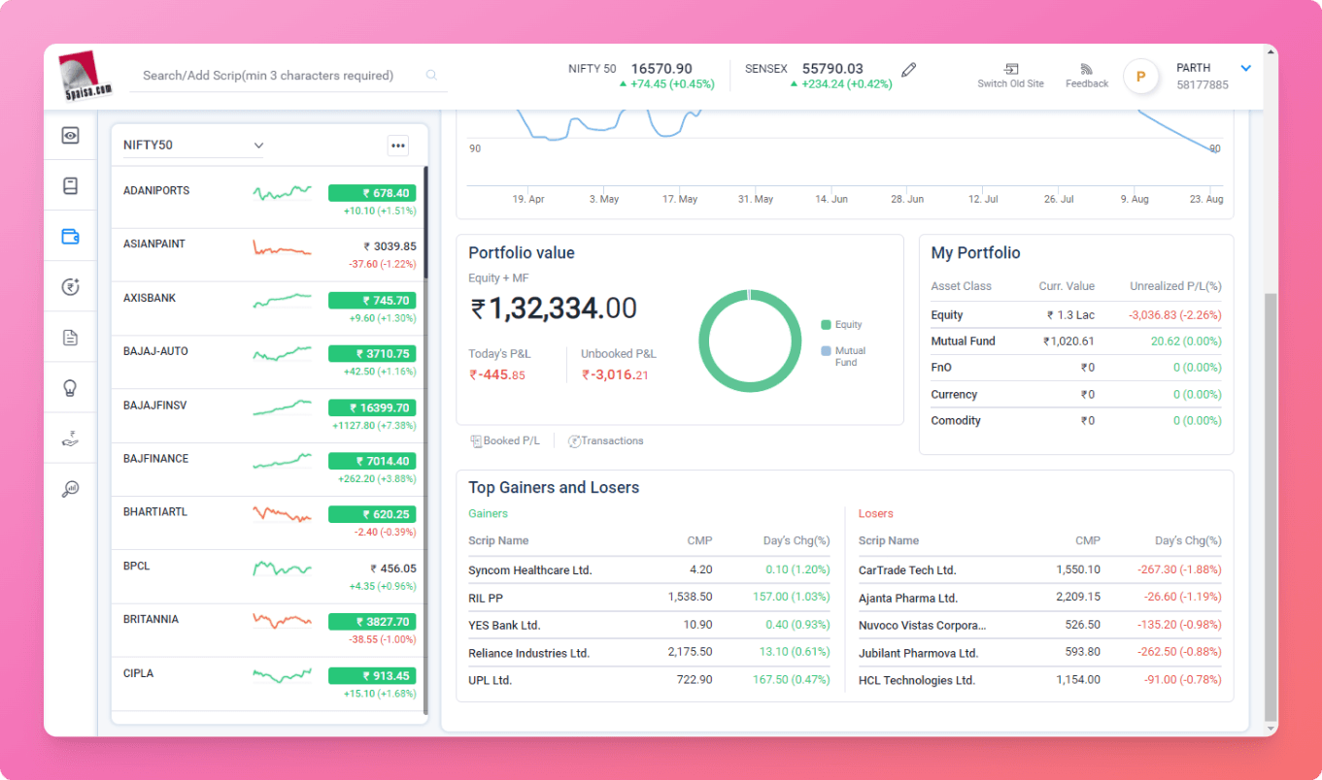Click Nuvoco Vistas Corpora... in losers
The image size is (1322, 780).
[x=923, y=625]
